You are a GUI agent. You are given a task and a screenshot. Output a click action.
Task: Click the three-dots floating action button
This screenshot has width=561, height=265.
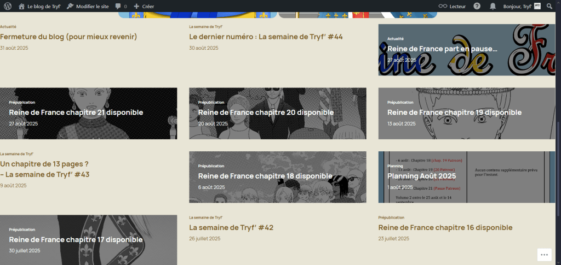[543, 254]
